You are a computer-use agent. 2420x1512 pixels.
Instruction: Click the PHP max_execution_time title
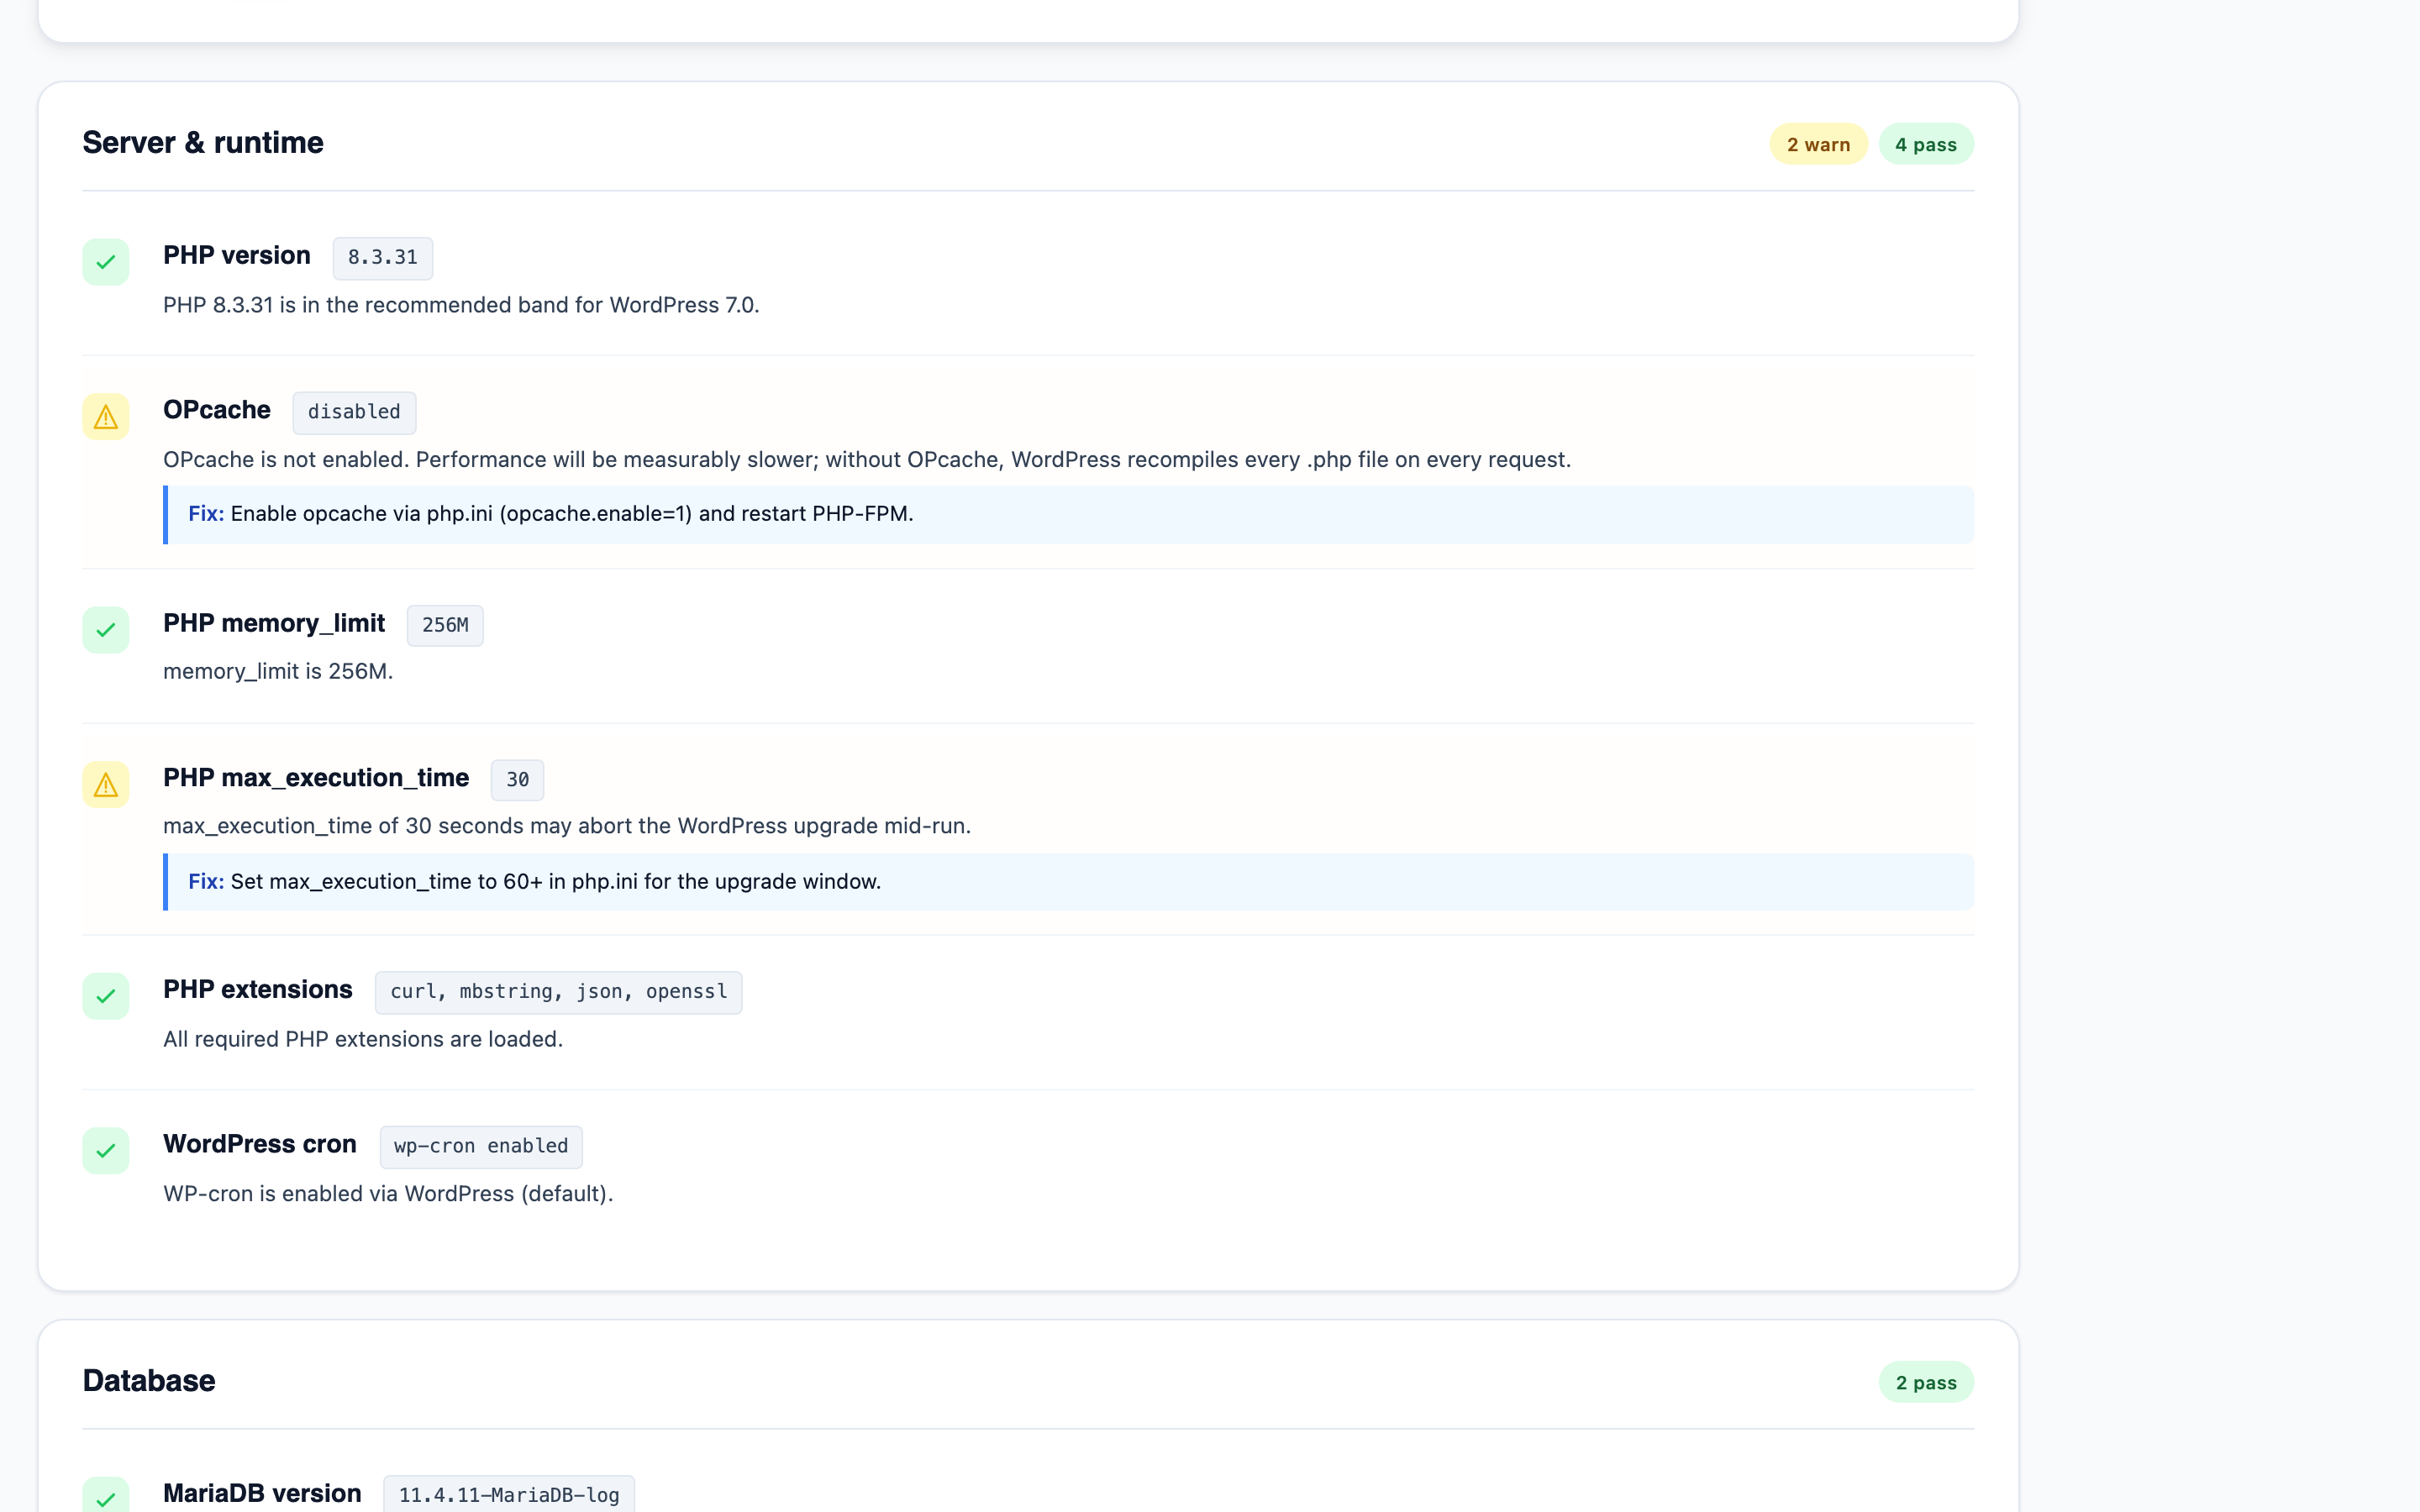coord(316,778)
